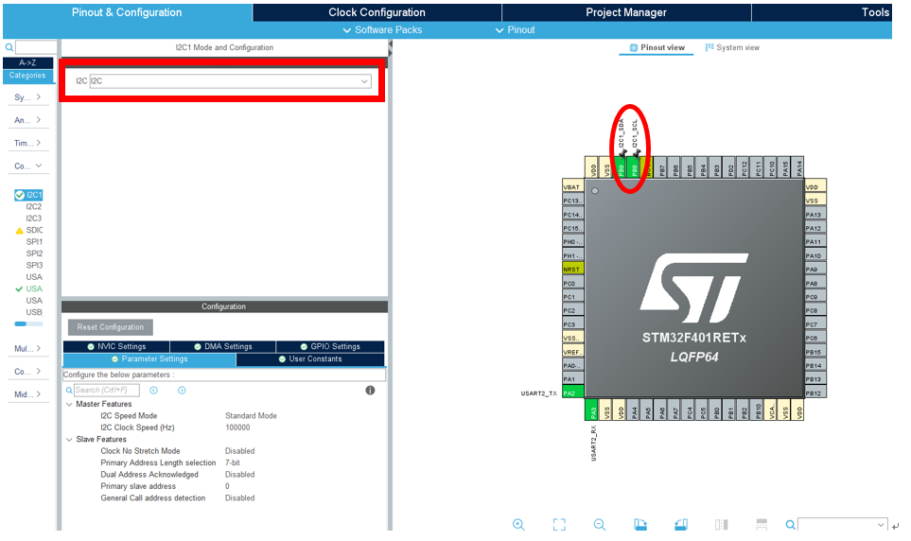Image resolution: width=911 pixels, height=541 pixels.
Task: Click the category search magnifier icon
Action: coord(9,47)
